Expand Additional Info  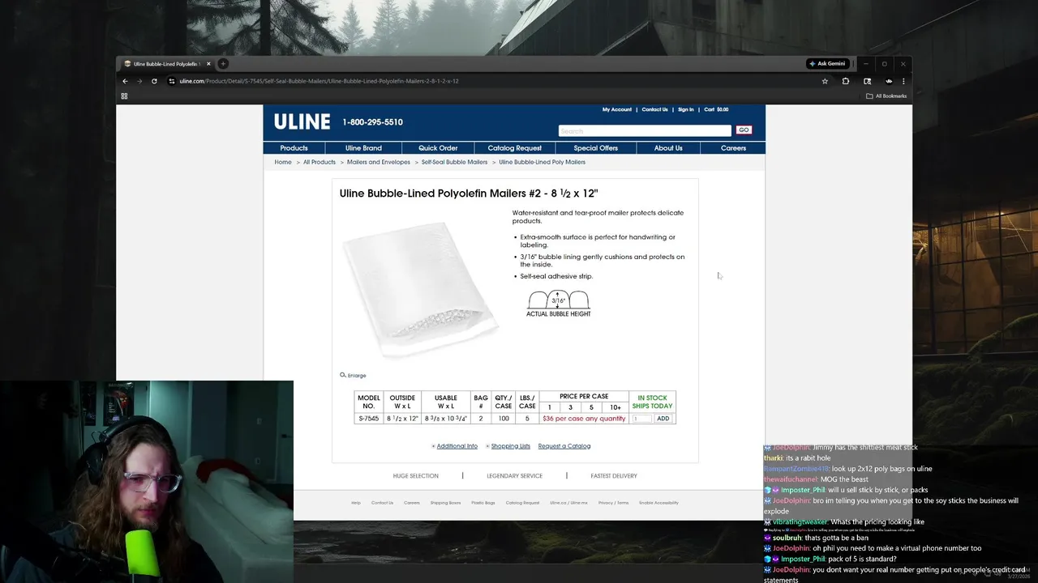click(x=456, y=446)
